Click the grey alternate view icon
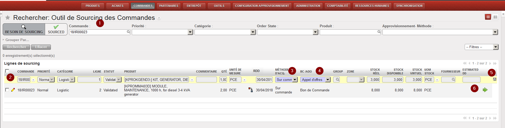The height and width of the screenshot is (128, 505). 495,17
